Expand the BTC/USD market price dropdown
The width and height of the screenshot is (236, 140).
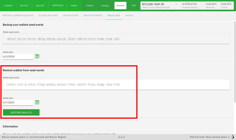(x=176, y=4)
